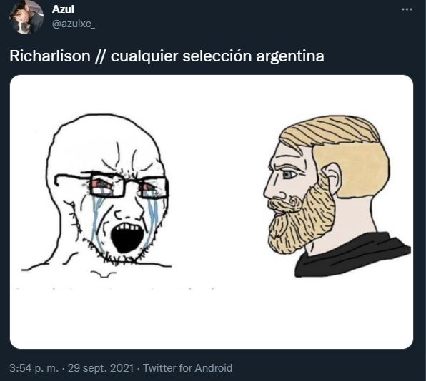Select the wojak's black glasses

pos(112,185)
